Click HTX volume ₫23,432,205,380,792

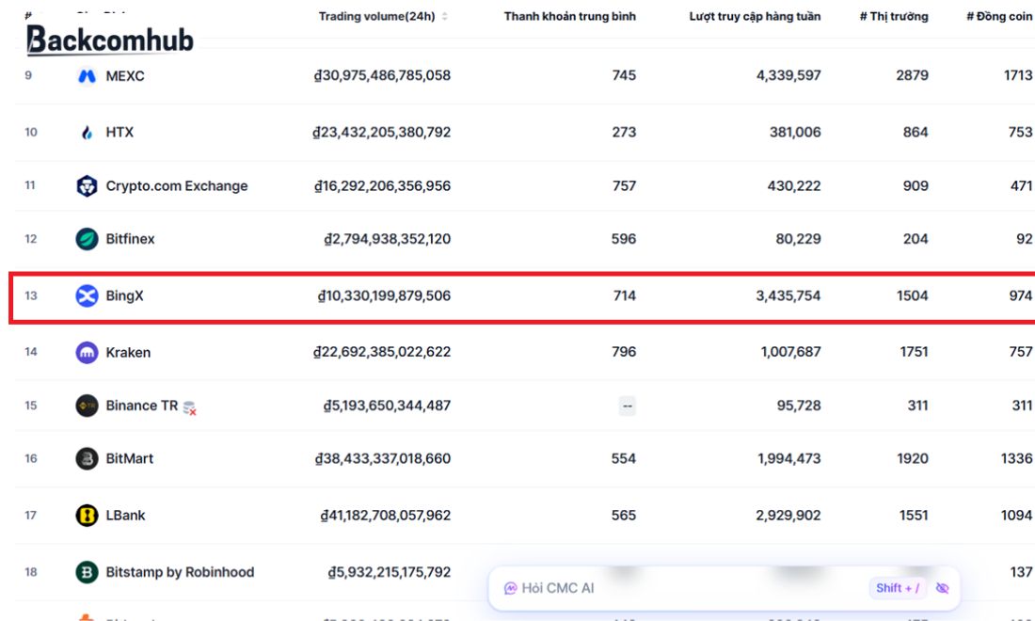pos(381,133)
